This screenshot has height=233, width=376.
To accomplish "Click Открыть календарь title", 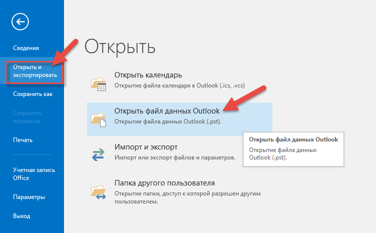I will pyautogui.click(x=148, y=75).
